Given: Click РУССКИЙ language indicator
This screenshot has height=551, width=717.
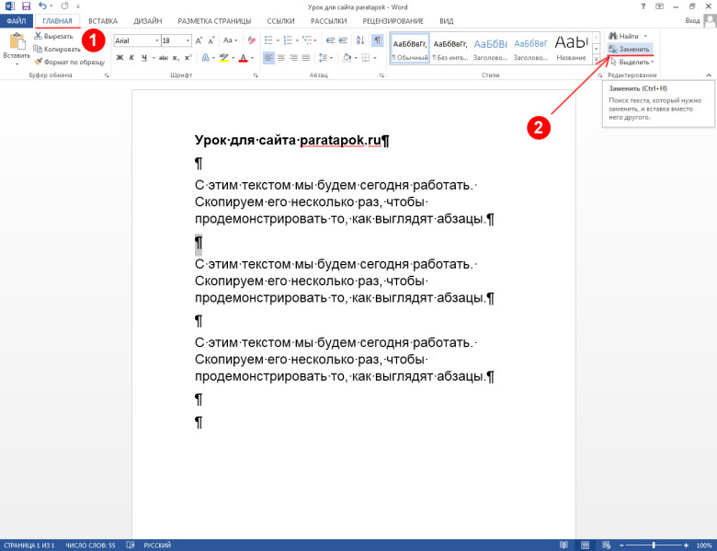Looking at the screenshot, I should pyautogui.click(x=157, y=545).
